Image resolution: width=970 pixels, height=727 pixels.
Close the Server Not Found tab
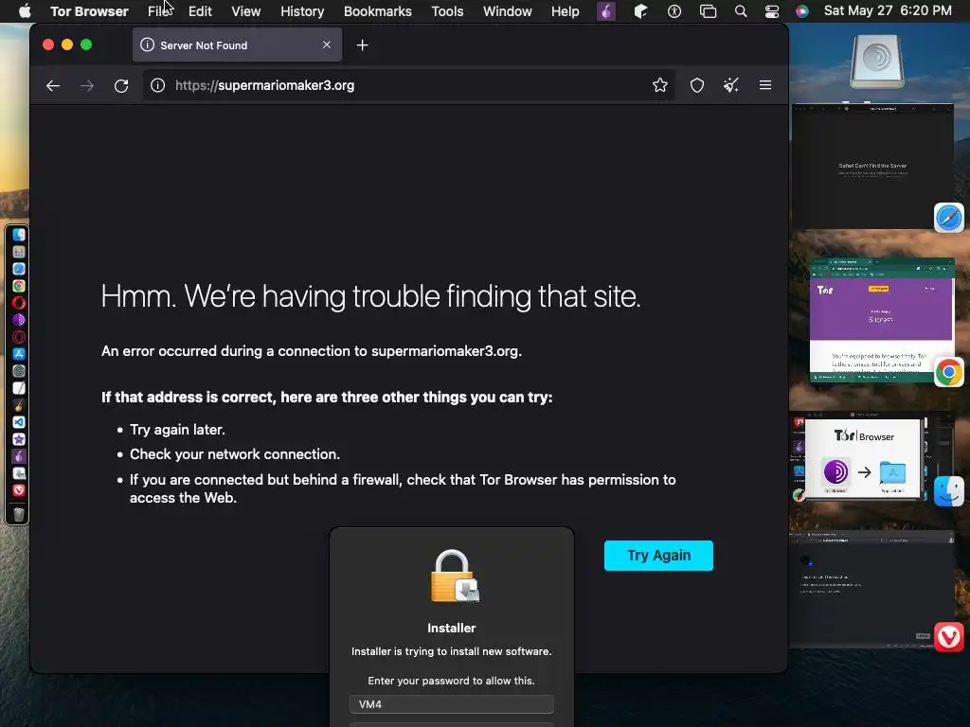click(327, 45)
